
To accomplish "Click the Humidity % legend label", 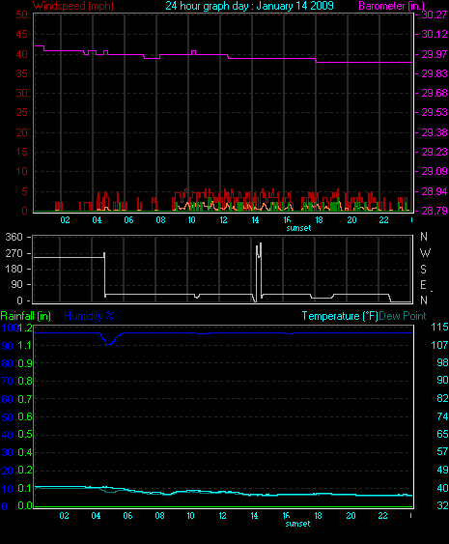I will coord(89,316).
